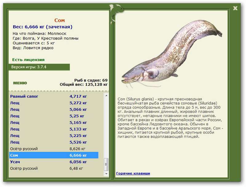Click the Сом title heading

point(59,20)
